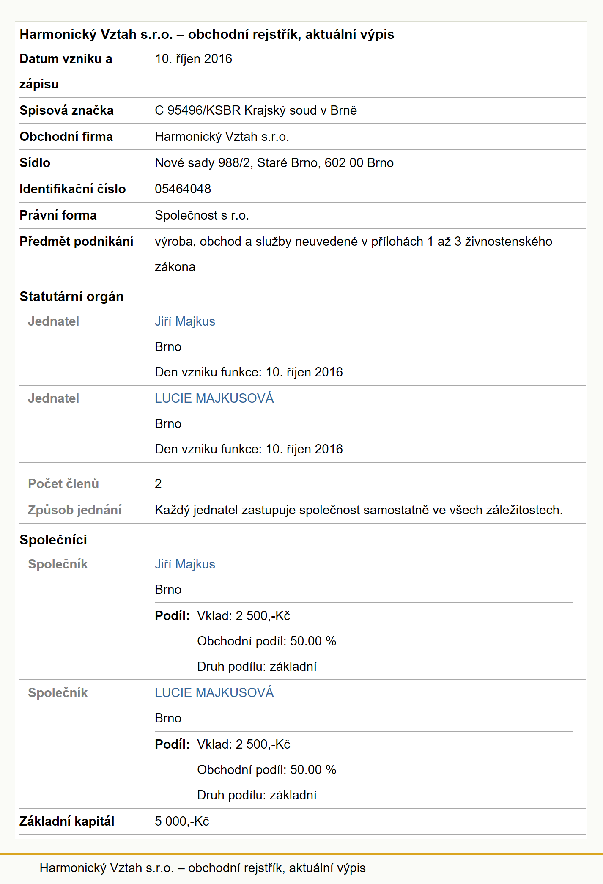Click the Základní kapitál value 5 000,-Kč

point(182,821)
